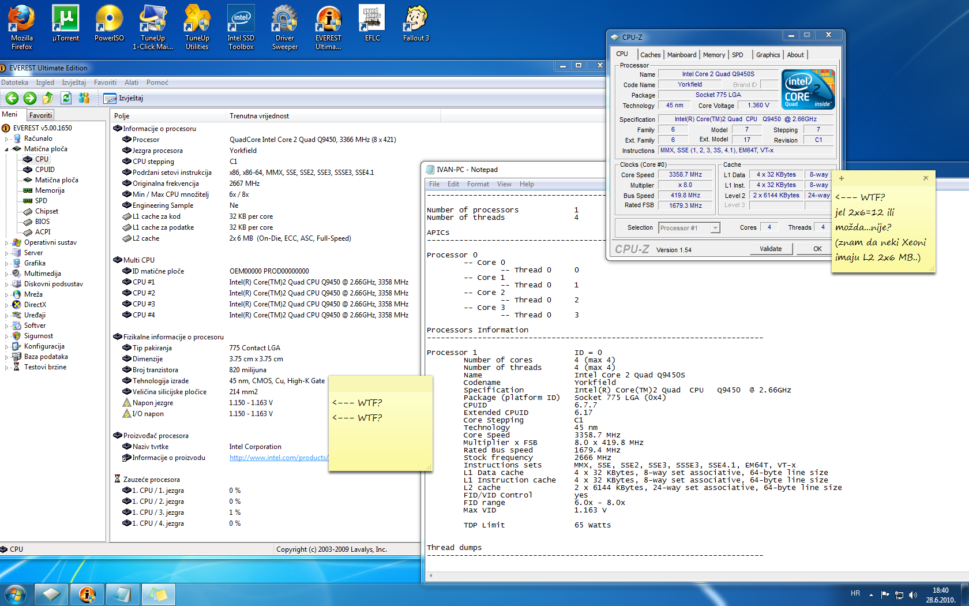Expand the Operativni sustav tree node

click(x=7, y=243)
